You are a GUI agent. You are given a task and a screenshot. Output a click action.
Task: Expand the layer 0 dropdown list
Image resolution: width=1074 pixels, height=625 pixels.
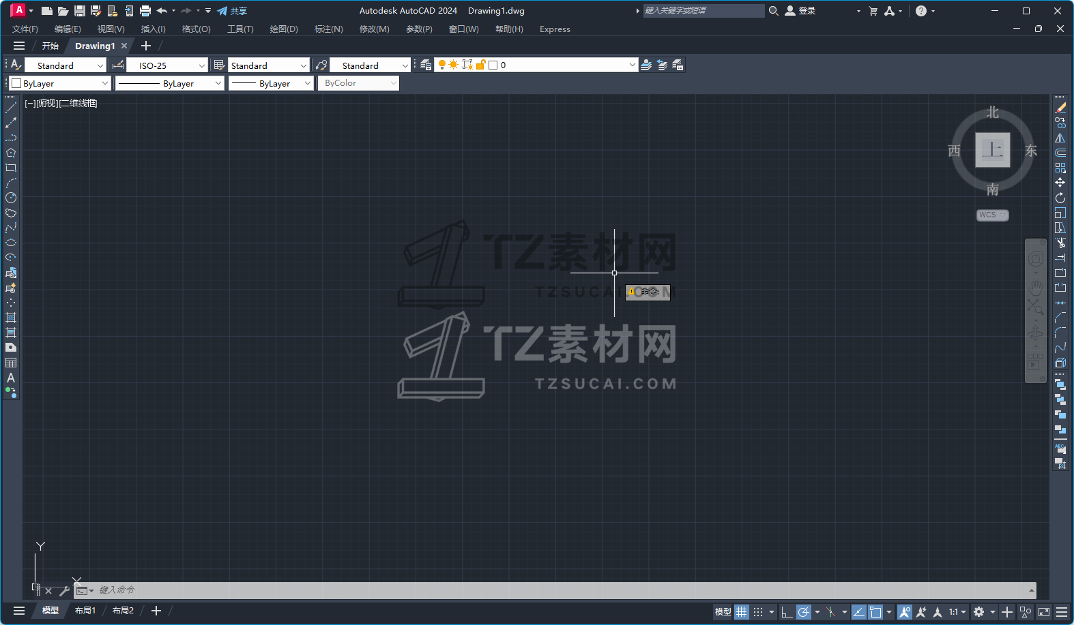pyautogui.click(x=632, y=65)
